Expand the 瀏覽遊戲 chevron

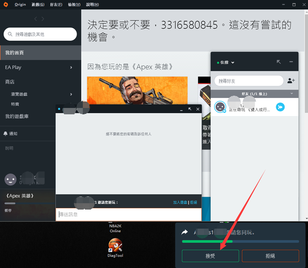(x=71, y=94)
